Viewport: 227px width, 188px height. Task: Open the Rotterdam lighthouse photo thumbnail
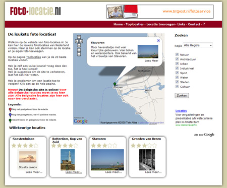(68, 160)
